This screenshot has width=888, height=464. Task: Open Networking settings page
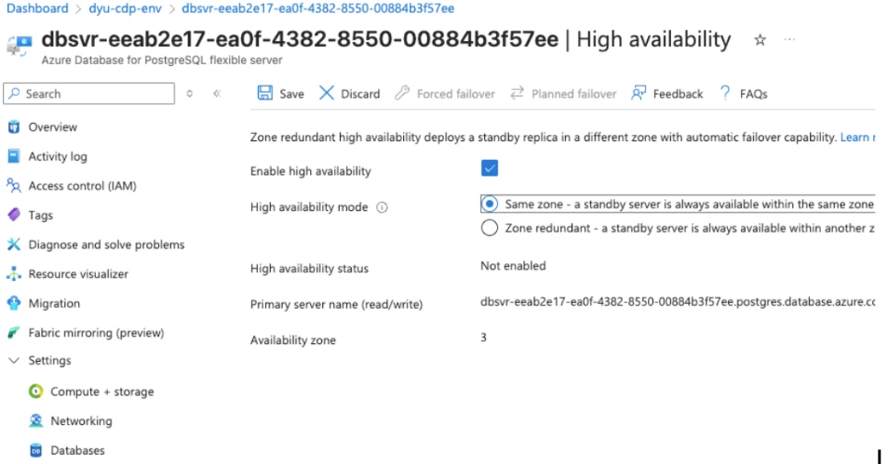pyautogui.click(x=82, y=421)
